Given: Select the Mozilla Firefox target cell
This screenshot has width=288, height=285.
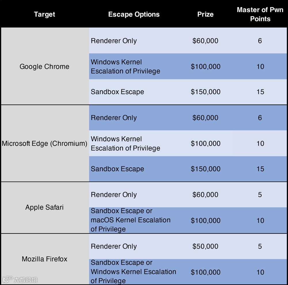Looking at the screenshot, I should (x=44, y=259).
